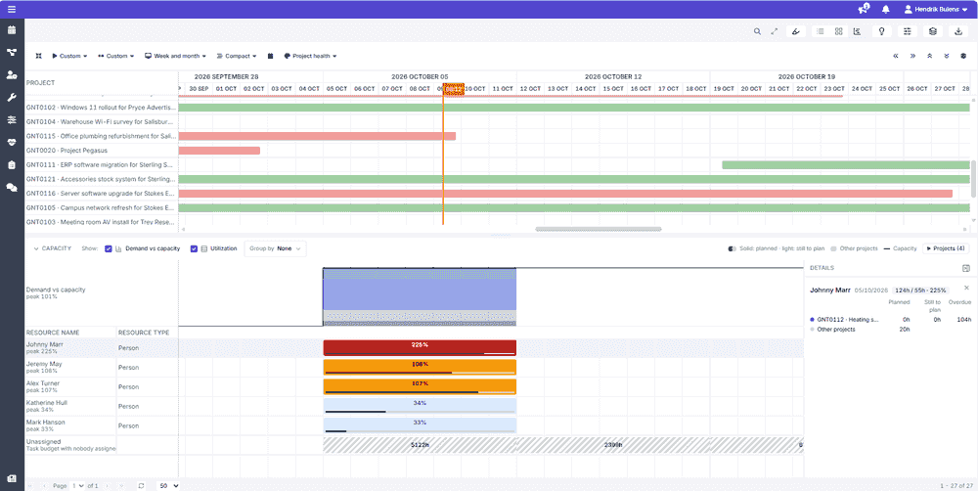Close the Johnny Marr details panel

966,288
